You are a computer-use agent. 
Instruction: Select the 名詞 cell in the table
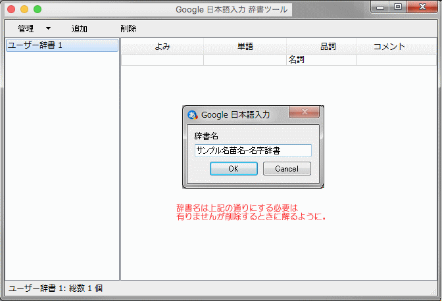tap(322, 60)
